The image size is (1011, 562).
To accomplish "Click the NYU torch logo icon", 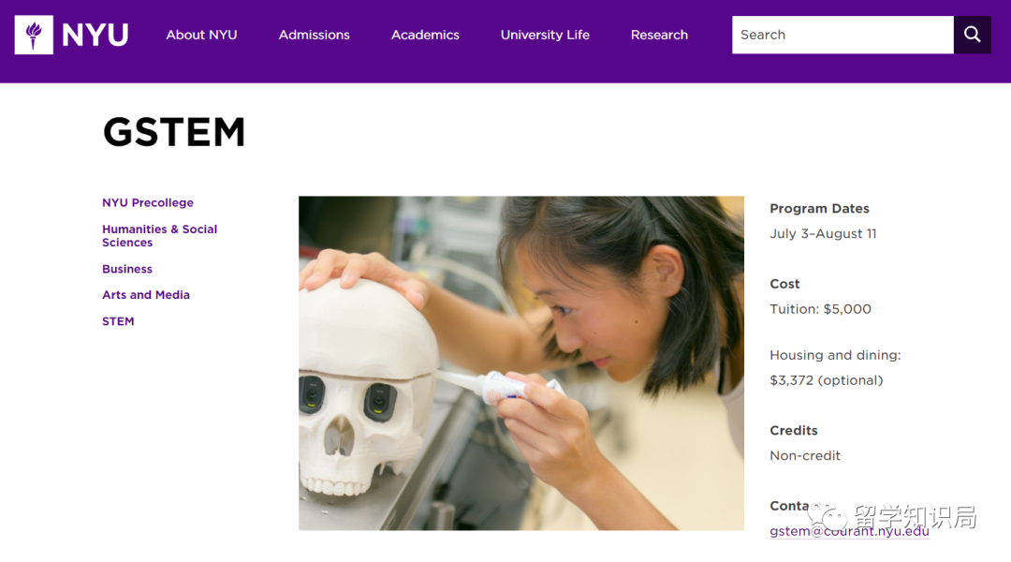I will (x=34, y=35).
